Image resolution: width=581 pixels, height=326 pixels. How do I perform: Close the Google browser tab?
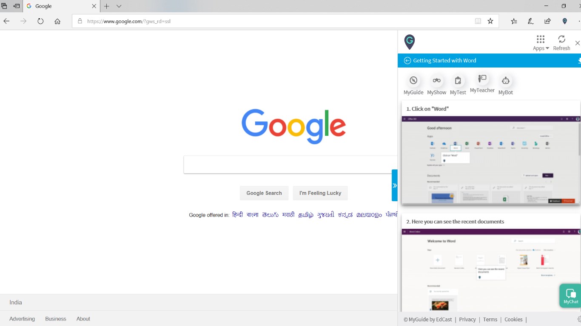coord(94,6)
